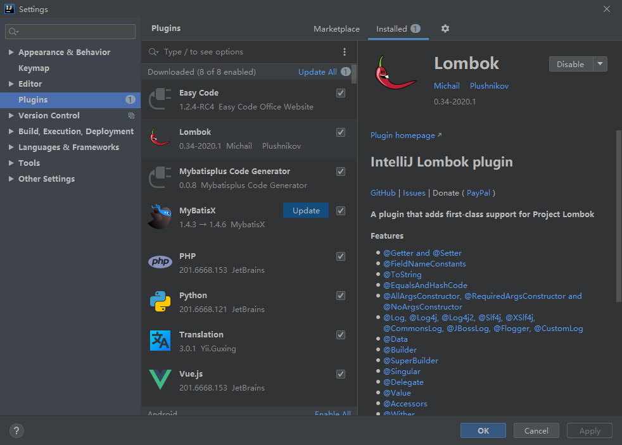The width and height of the screenshot is (622, 445).
Task: Select the Translation plugin icon
Action: 160,341
